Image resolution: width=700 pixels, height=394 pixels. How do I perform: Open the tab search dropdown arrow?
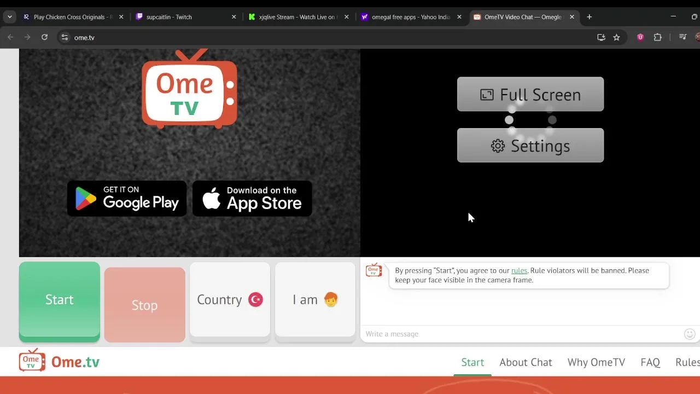pos(9,17)
